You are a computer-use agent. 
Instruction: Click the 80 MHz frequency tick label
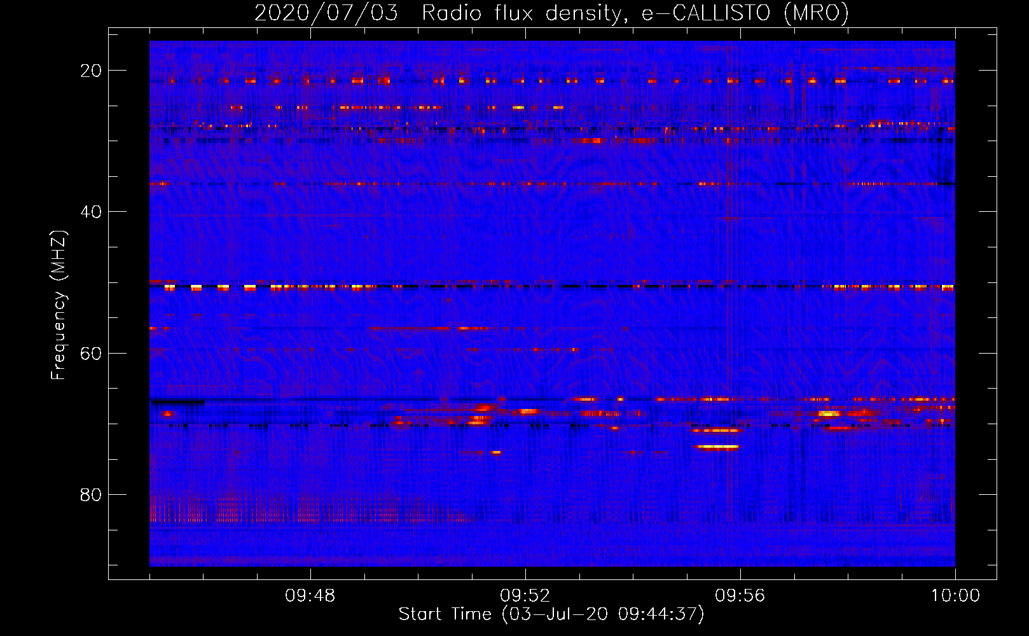click(91, 495)
